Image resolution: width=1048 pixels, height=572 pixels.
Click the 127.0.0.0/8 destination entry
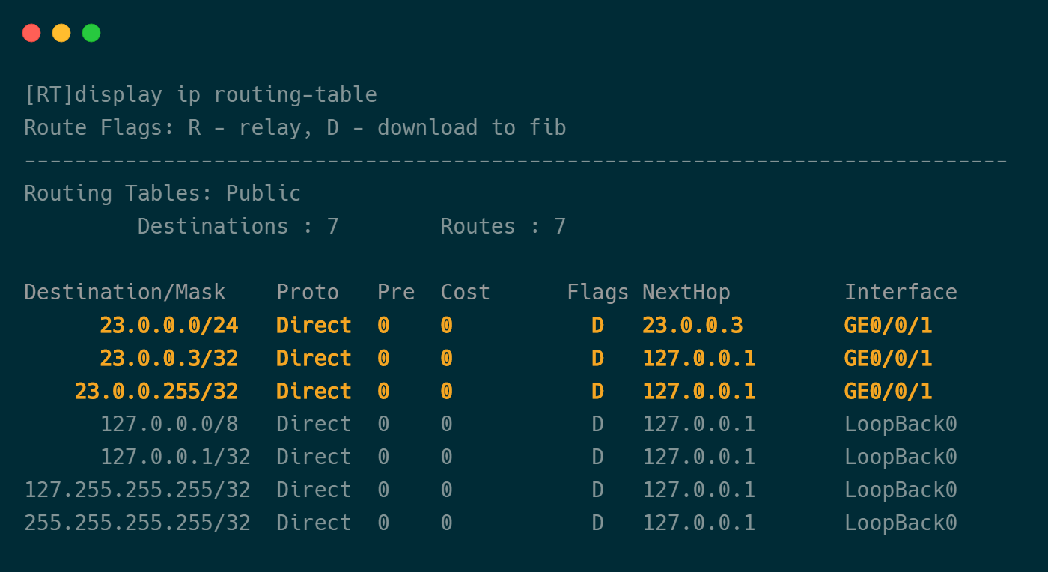coord(168,425)
